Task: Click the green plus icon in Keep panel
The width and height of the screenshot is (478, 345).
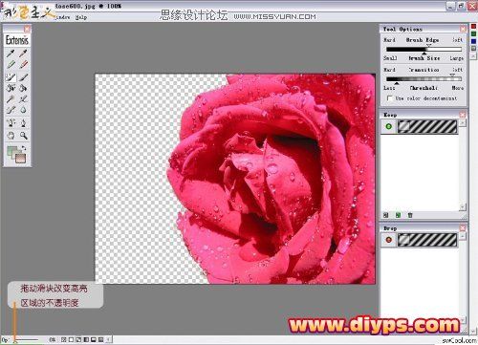Action: (388, 126)
